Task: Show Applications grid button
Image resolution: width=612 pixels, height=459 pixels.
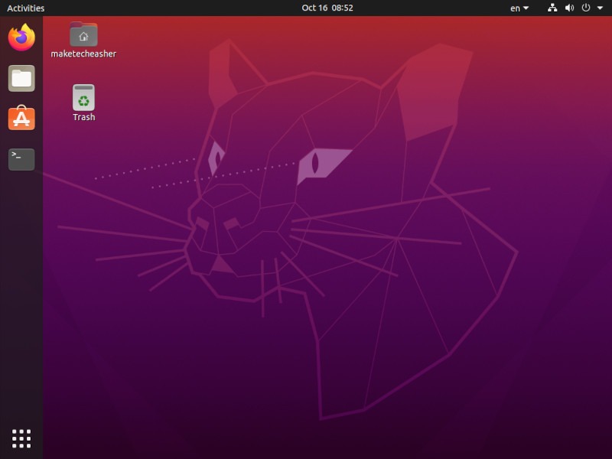Action: click(21, 438)
